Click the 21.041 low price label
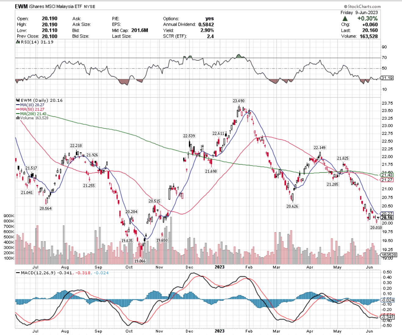 [27, 193]
